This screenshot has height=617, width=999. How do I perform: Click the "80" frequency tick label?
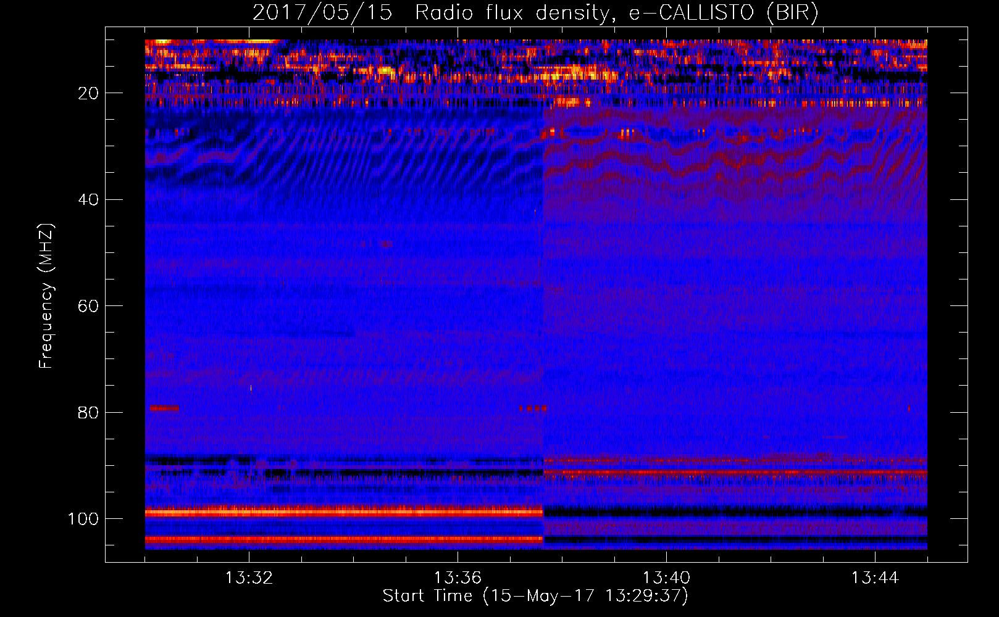pos(89,412)
